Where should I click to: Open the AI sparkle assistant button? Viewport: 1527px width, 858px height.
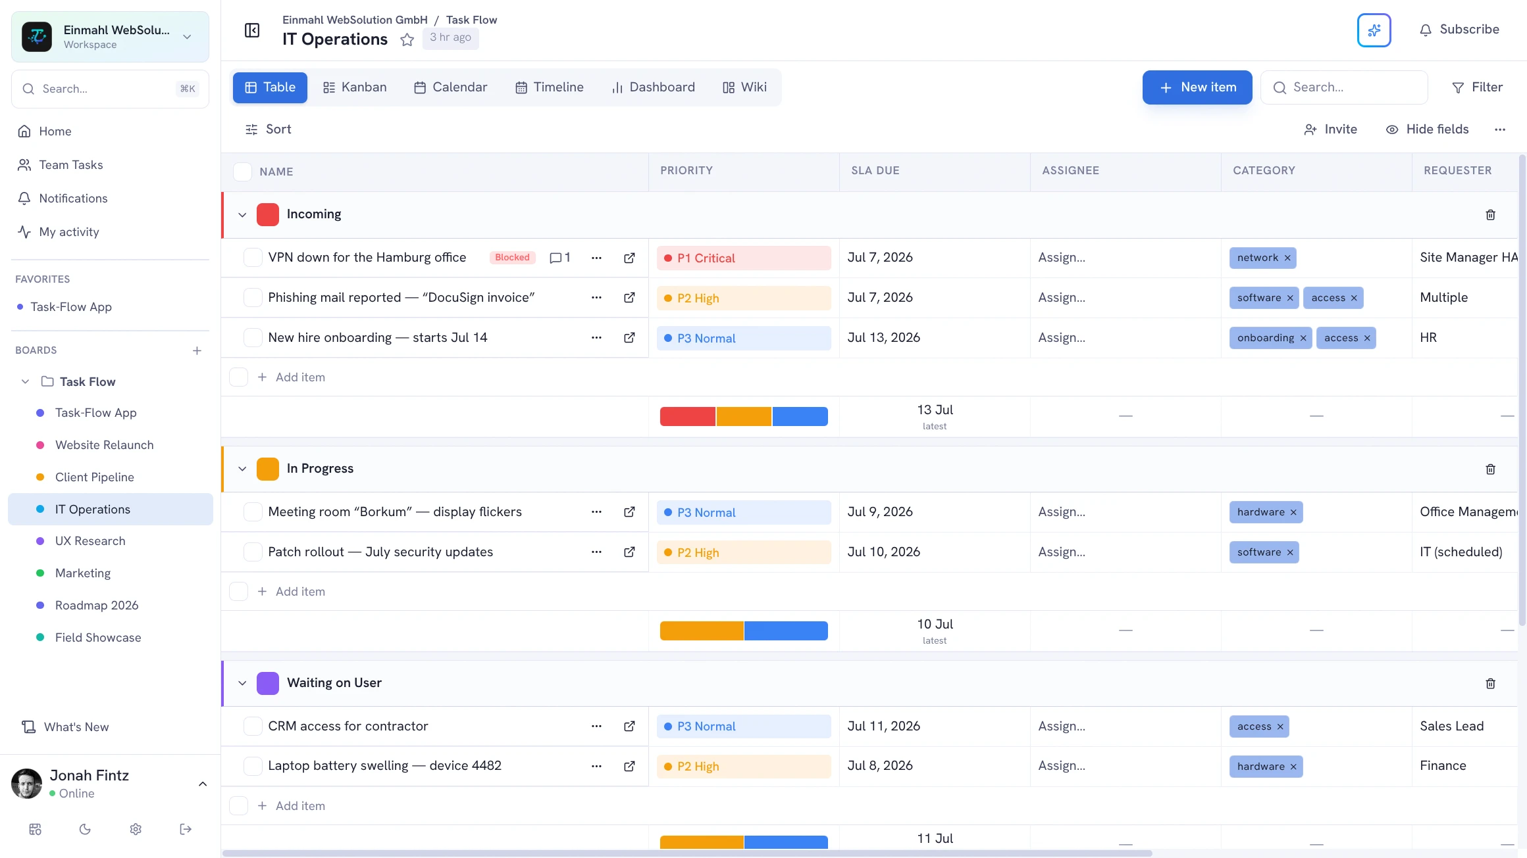pyautogui.click(x=1374, y=30)
